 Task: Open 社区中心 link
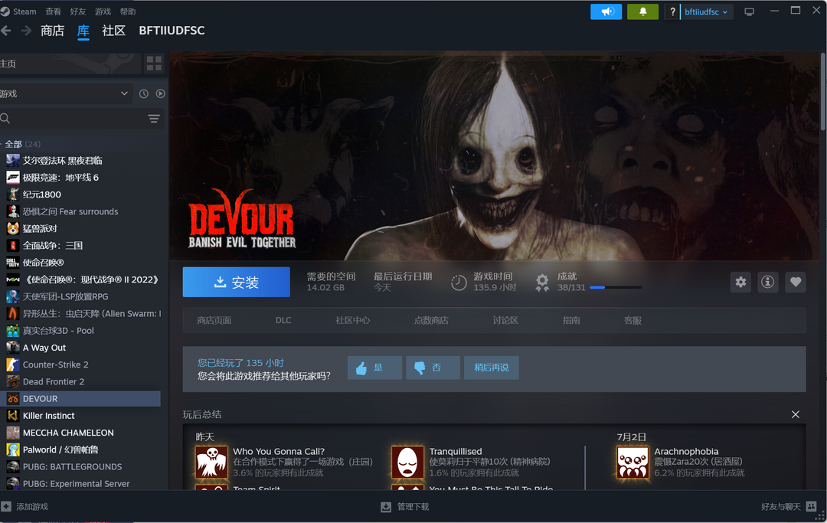(x=353, y=320)
